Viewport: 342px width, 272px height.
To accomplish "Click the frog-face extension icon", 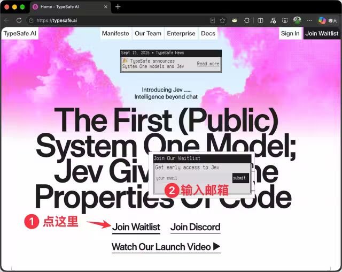I will click(235, 20).
